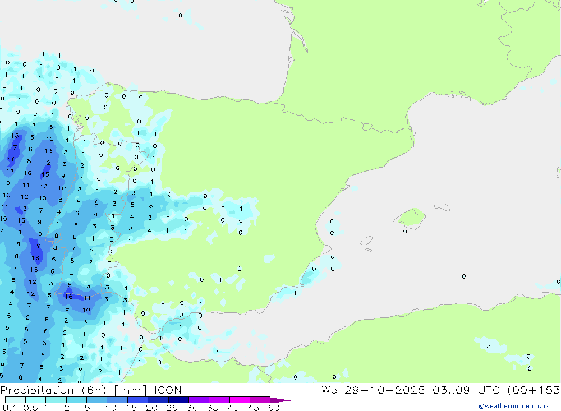Screen dimensions: 561x411
Task: Click the '0.5' legend scale label
Action: tap(30, 408)
